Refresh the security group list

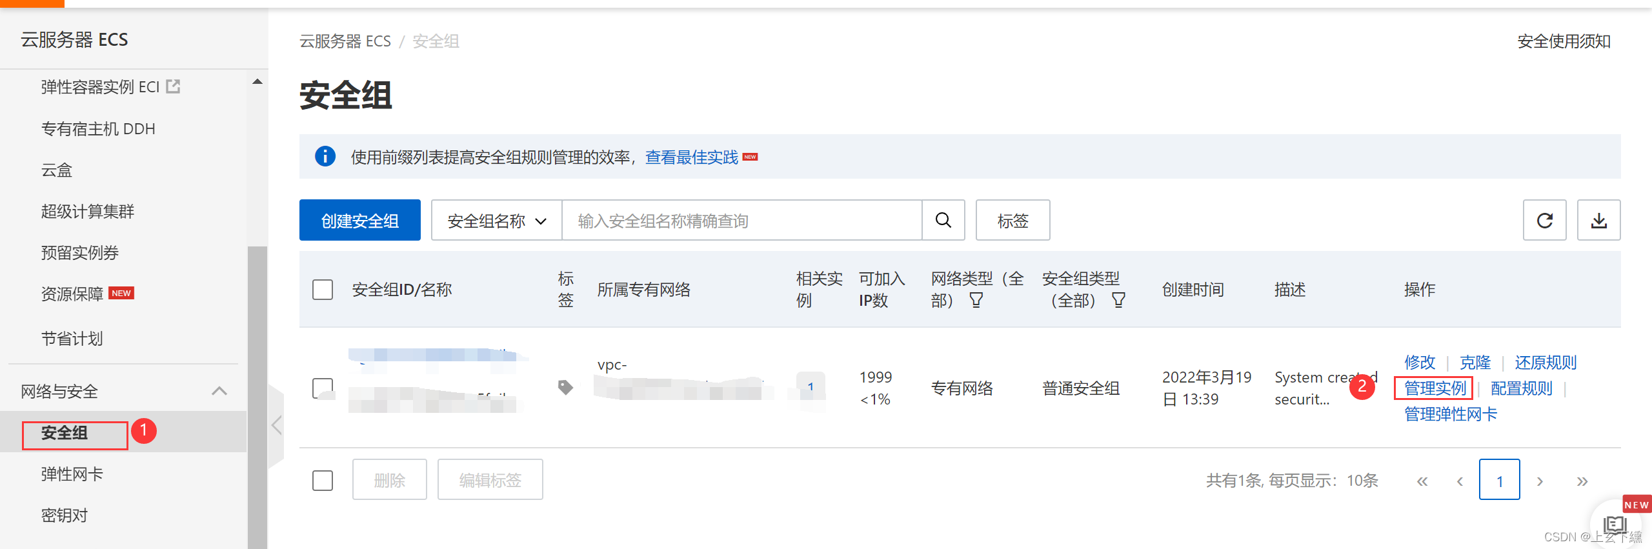pyautogui.click(x=1545, y=221)
